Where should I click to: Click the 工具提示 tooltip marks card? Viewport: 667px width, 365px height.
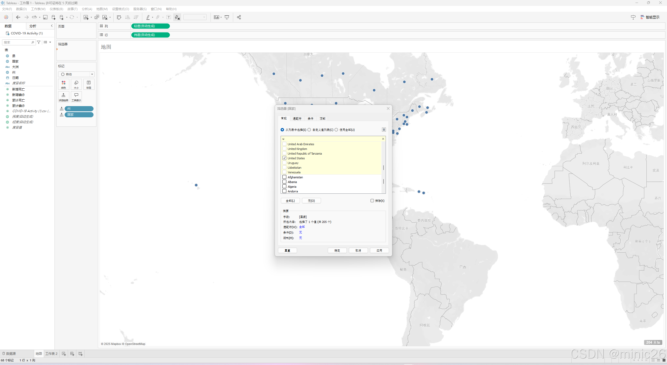(x=76, y=97)
